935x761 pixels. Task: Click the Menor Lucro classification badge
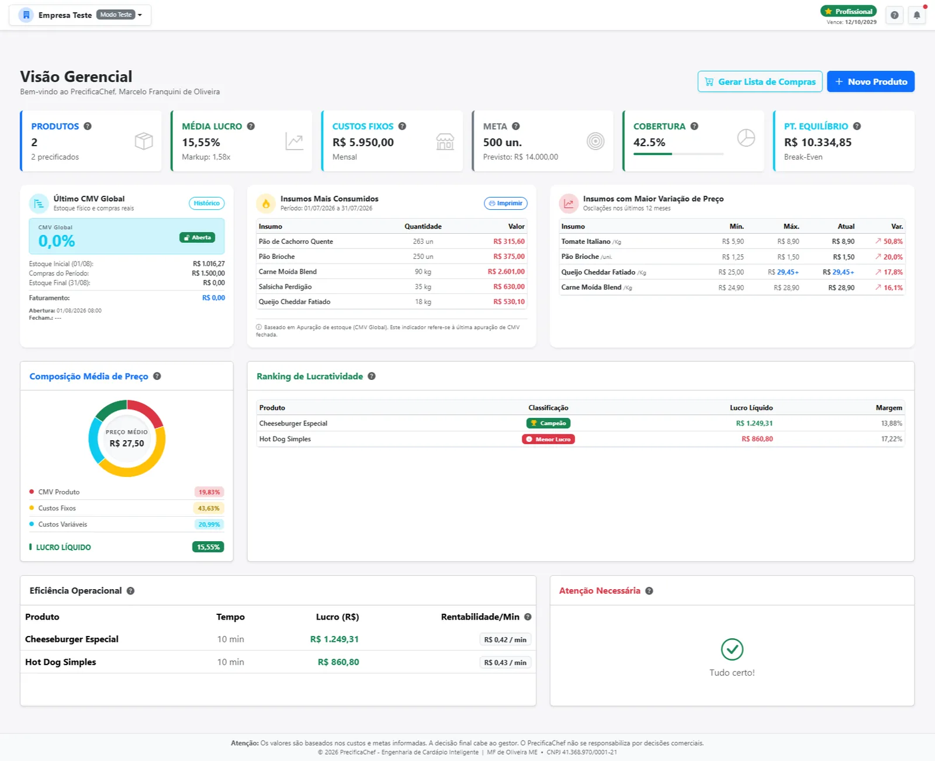pos(548,439)
